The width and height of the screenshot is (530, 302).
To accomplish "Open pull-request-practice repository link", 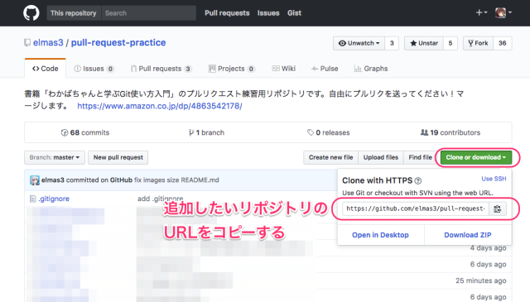I will [x=118, y=42].
